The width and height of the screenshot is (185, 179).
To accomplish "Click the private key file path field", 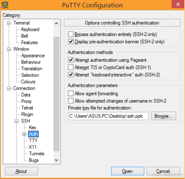I will coord(108,116).
